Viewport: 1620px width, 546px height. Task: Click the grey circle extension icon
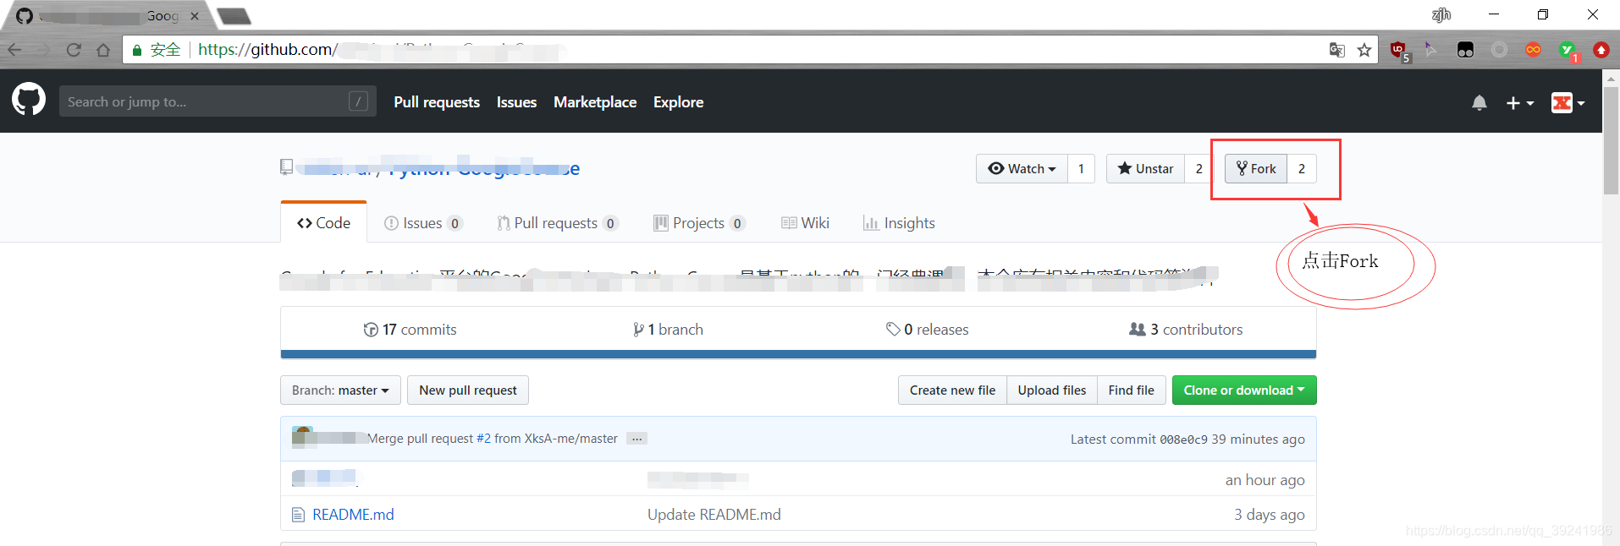coord(1499,50)
